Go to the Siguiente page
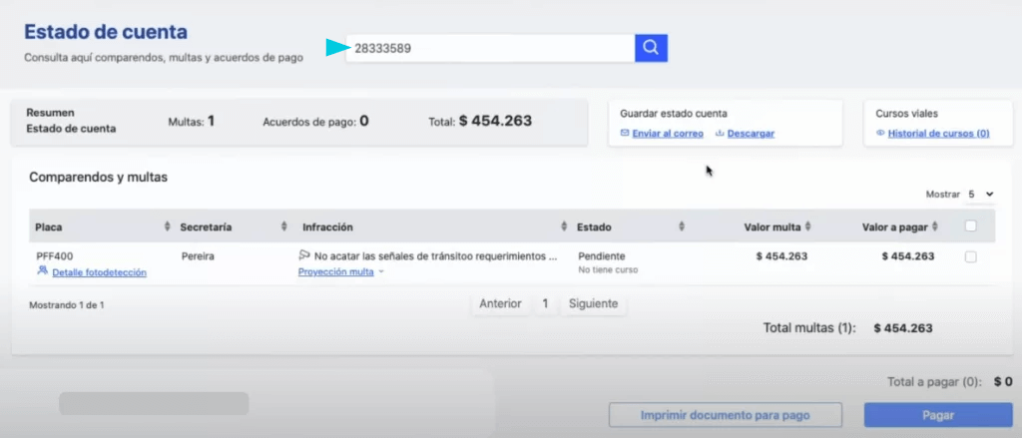The width and height of the screenshot is (1022, 438). click(x=593, y=303)
